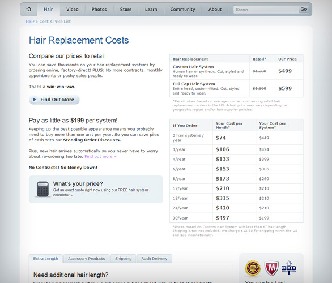Open the 'What's your price?' heading link

point(78,183)
